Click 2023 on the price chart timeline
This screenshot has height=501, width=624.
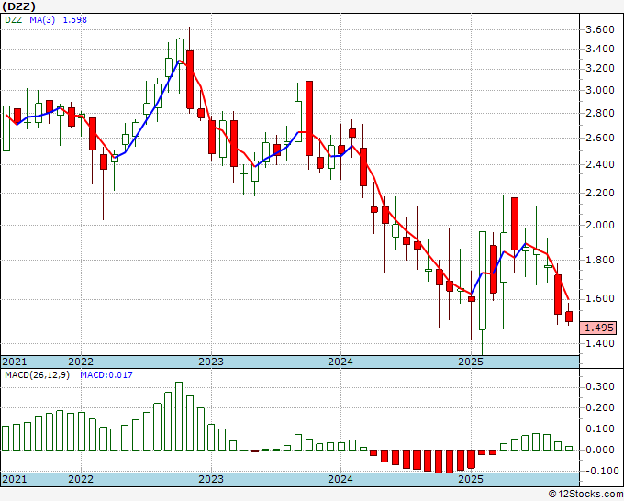(x=211, y=362)
